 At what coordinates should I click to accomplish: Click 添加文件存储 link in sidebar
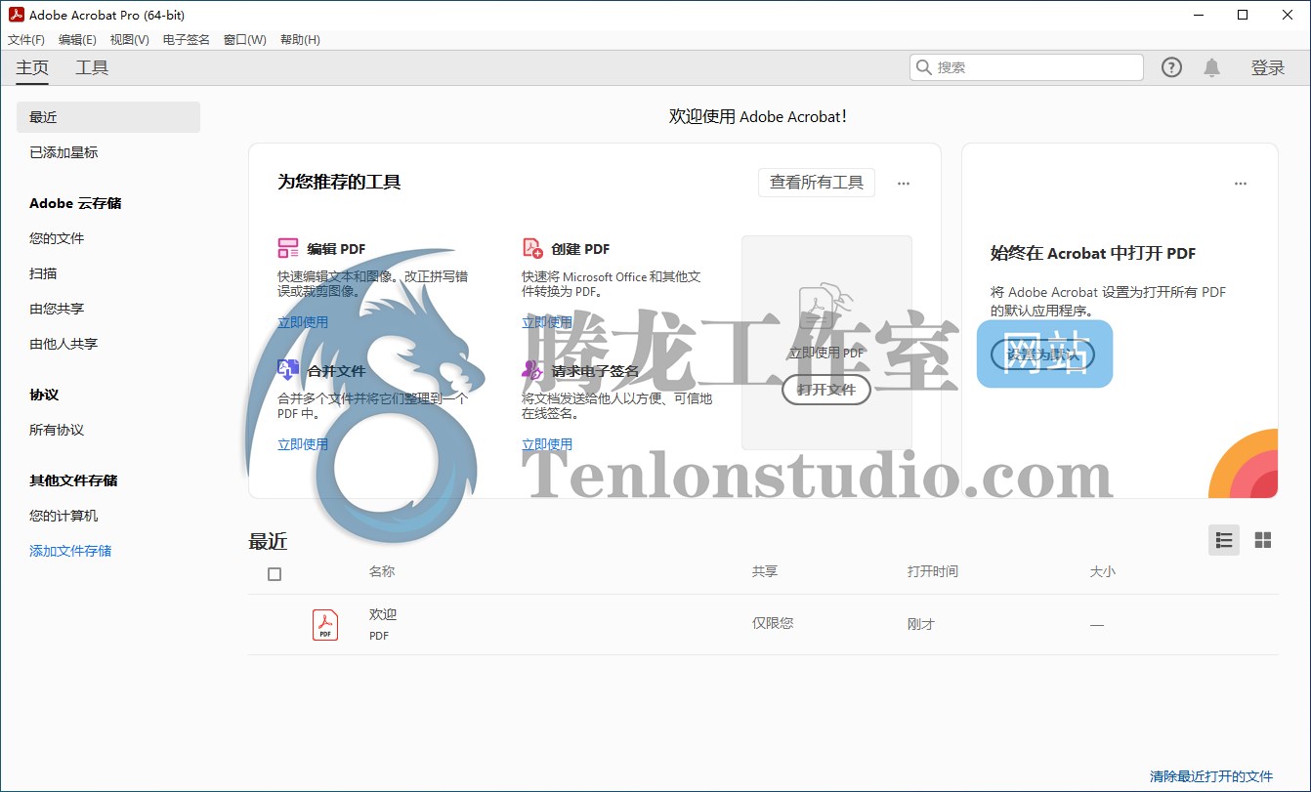(70, 551)
